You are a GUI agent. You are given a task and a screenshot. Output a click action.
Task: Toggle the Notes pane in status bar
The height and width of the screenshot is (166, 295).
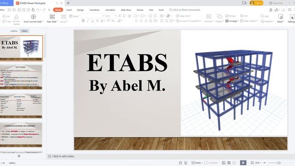pos(197,163)
